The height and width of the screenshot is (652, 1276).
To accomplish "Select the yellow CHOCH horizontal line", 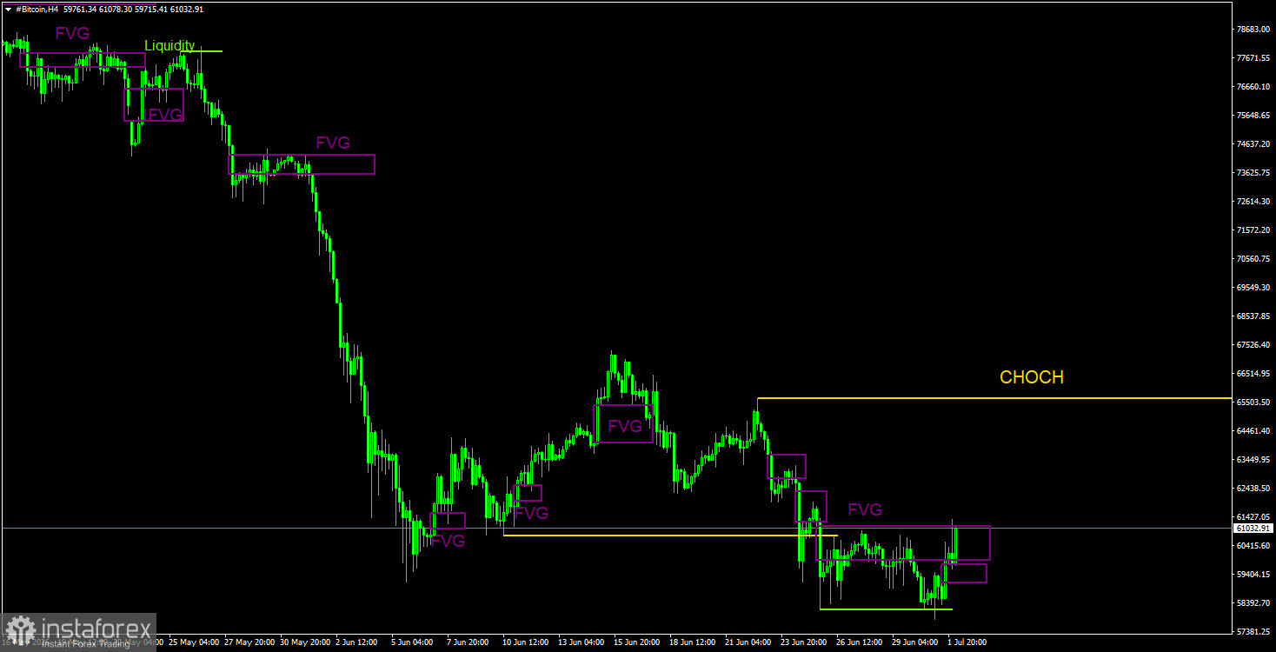I will pos(994,398).
